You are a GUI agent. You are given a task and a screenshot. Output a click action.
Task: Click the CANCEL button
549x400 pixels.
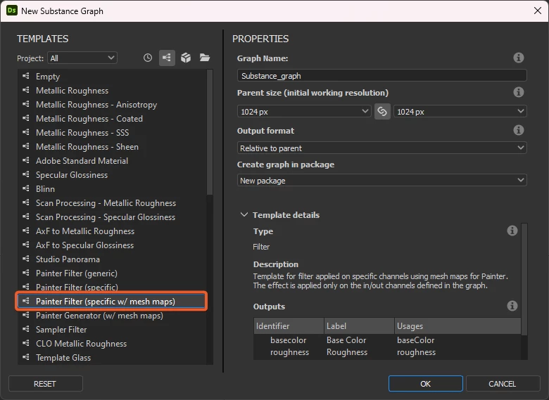[502, 384]
